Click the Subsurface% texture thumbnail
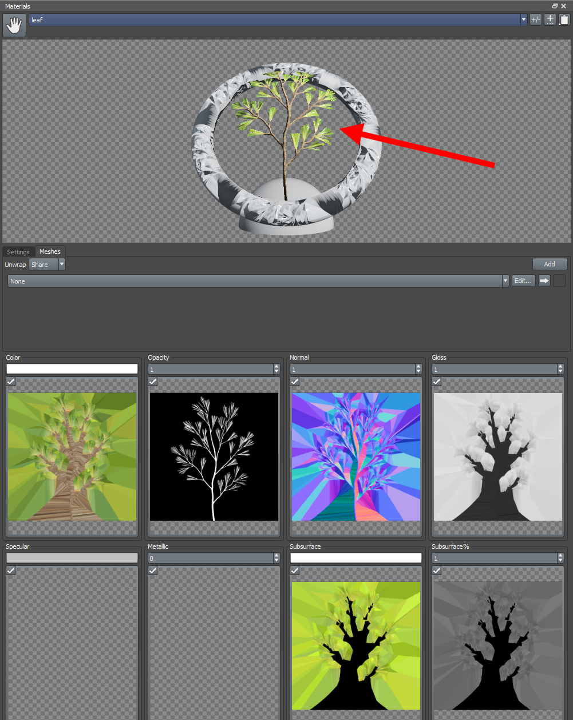Viewport: 573px width, 720px height. point(498,646)
